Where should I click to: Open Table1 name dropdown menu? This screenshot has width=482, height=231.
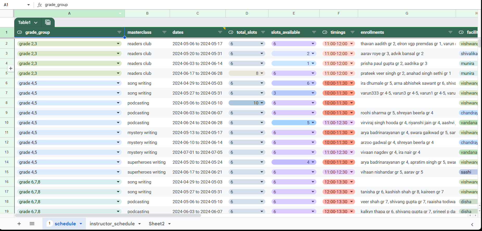click(x=36, y=23)
